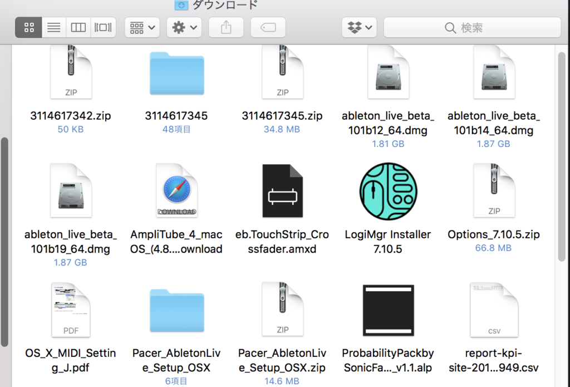Click the vertical scrollbar on left edge
Screen dimensions: 570x387
[4, 239]
